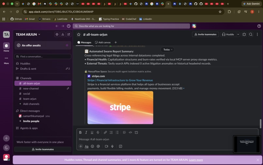The height and width of the screenshot is (165, 263).
Task: Record a video clip
Action: pyautogui.click(x=106, y=146)
